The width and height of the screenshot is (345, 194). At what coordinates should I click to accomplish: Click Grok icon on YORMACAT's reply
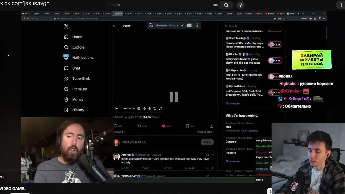coord(208,176)
